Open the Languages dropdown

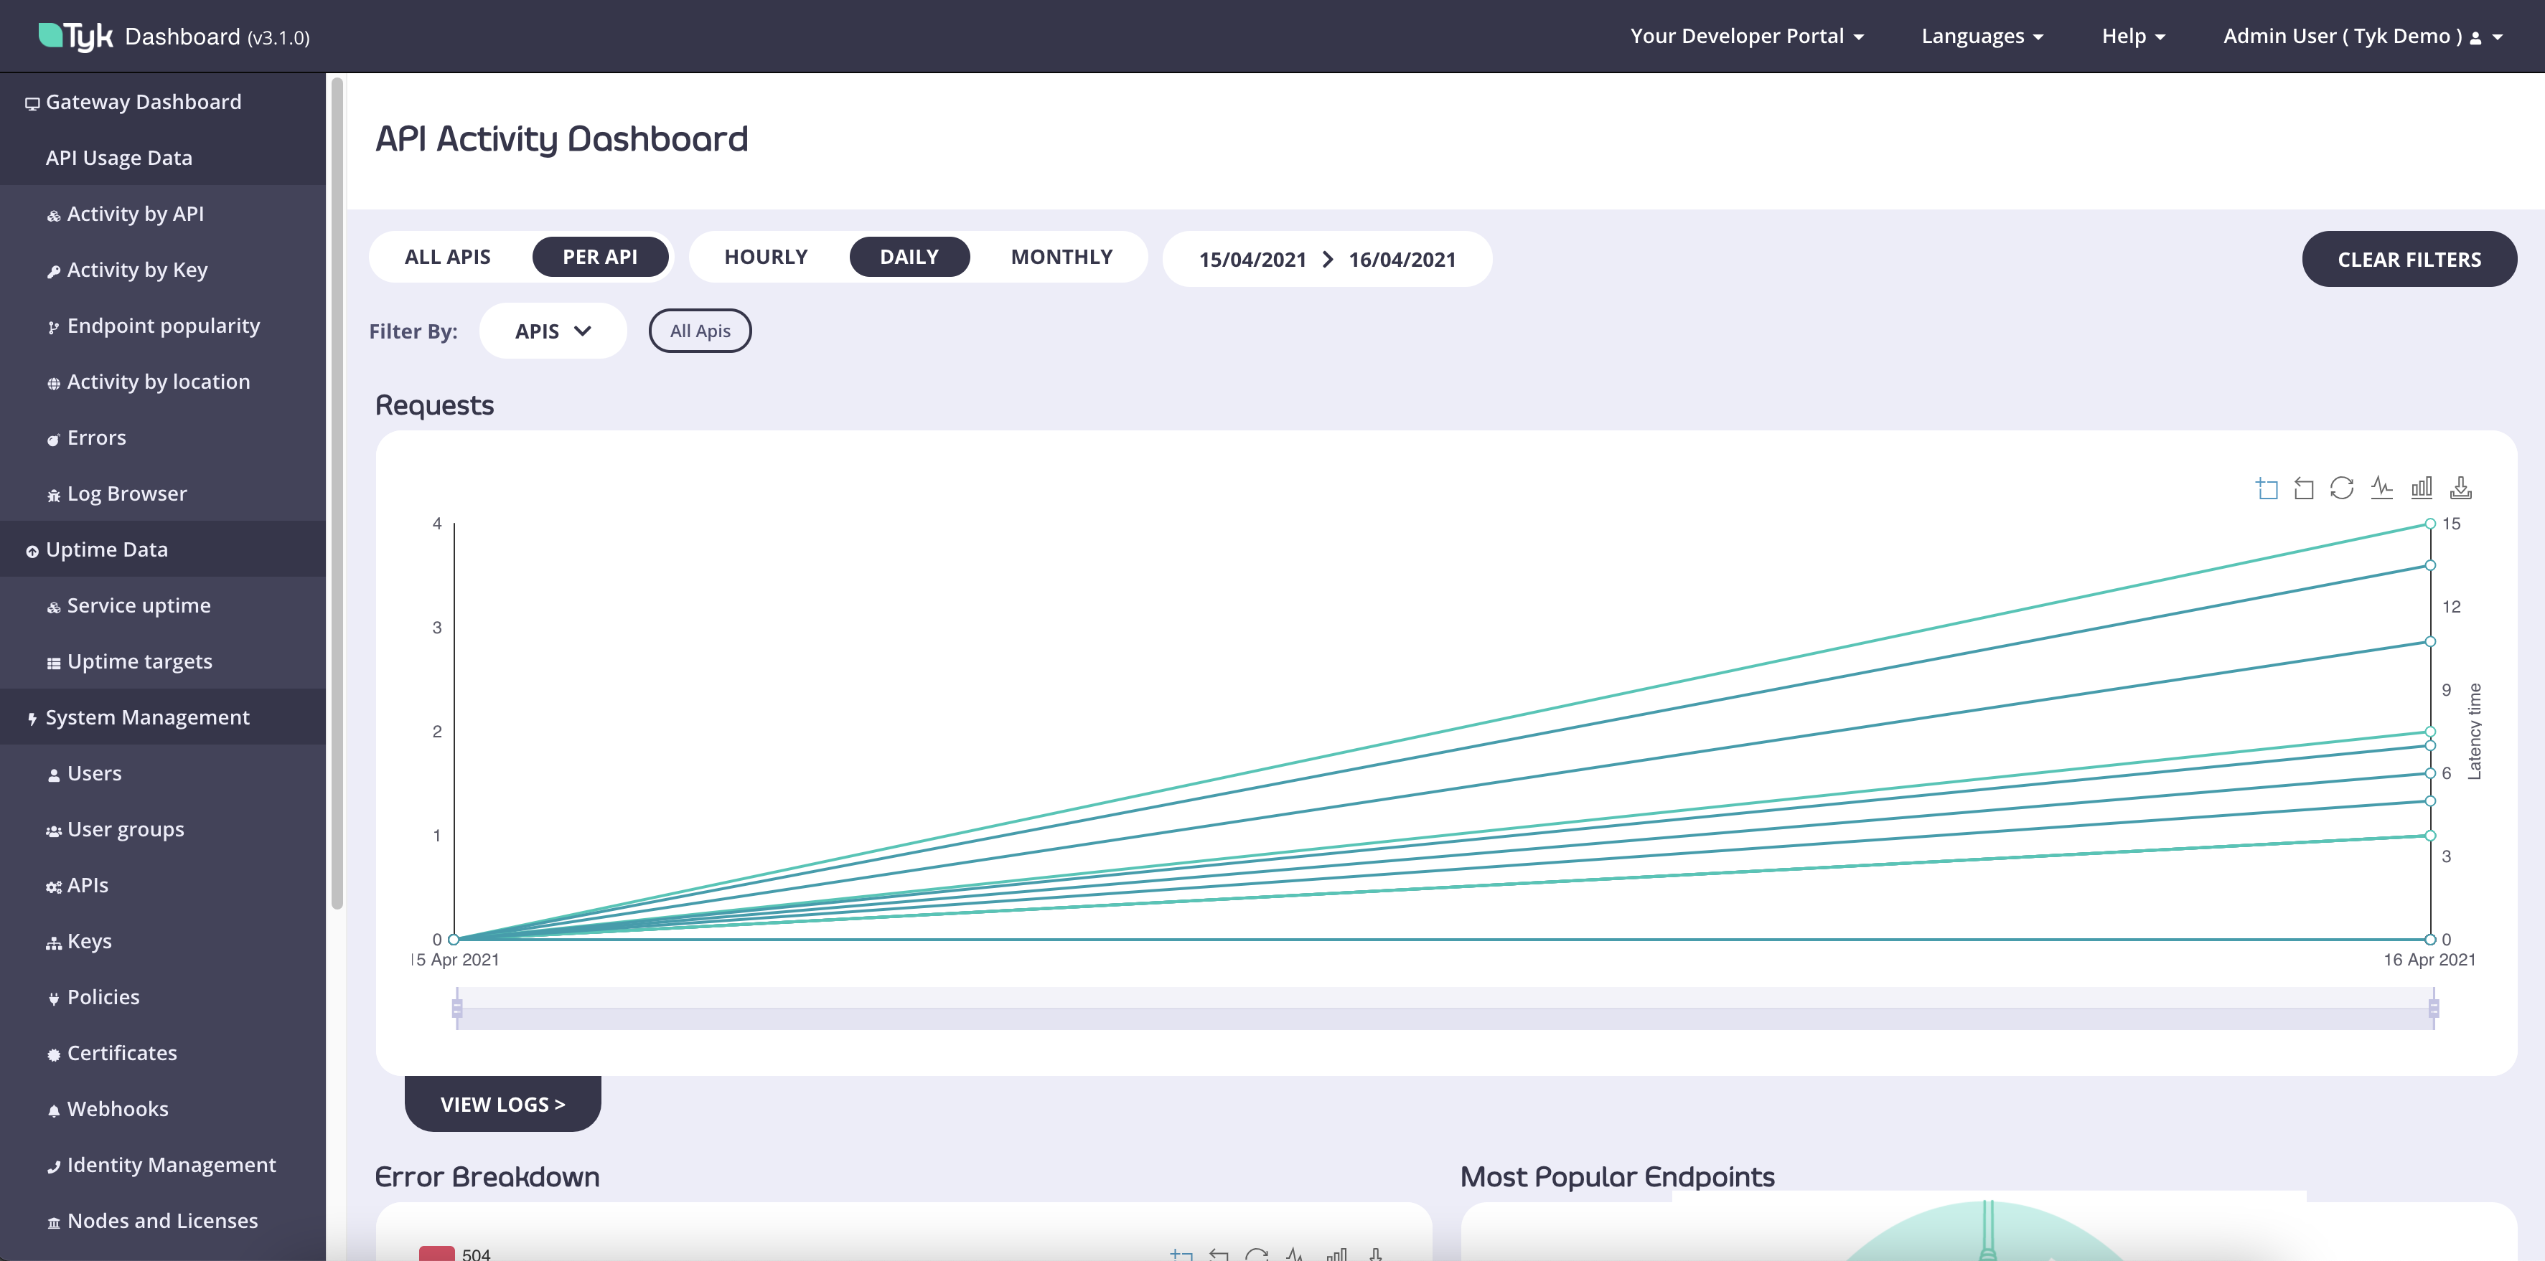tap(1981, 37)
